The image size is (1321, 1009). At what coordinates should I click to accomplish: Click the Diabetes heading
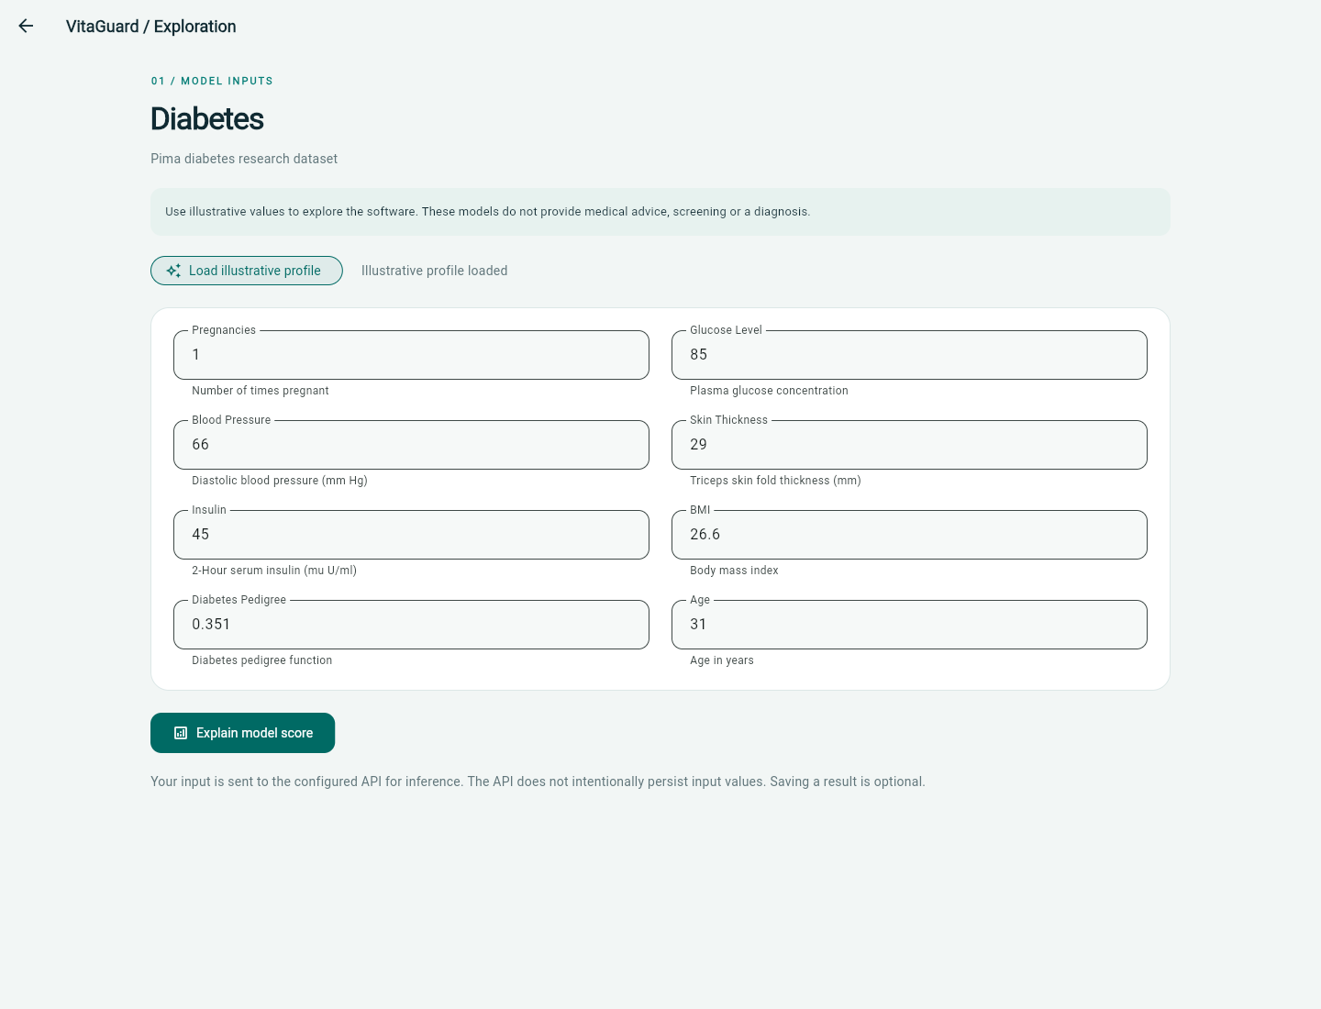207,119
